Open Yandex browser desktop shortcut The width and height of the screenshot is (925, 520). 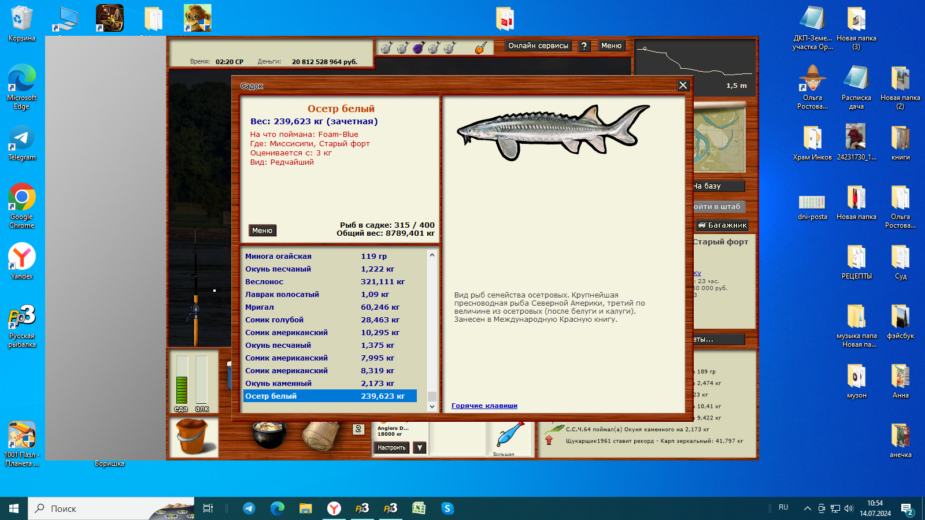tap(22, 261)
